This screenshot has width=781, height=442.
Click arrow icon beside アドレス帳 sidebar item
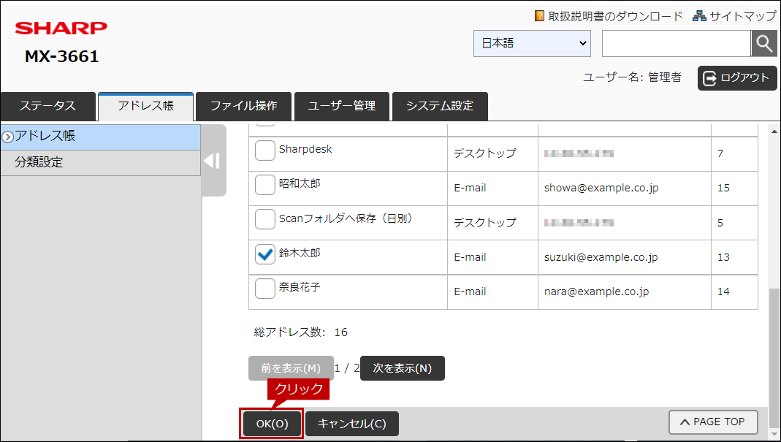coord(7,137)
